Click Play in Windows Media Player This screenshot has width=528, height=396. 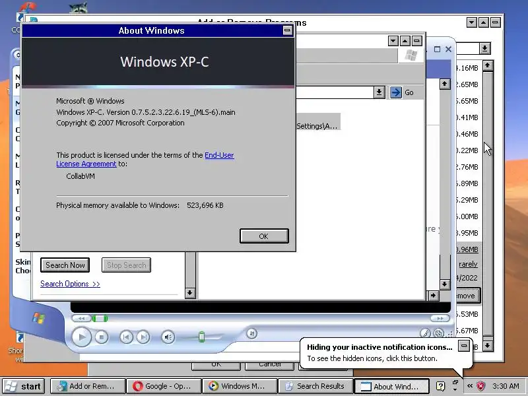[81, 337]
